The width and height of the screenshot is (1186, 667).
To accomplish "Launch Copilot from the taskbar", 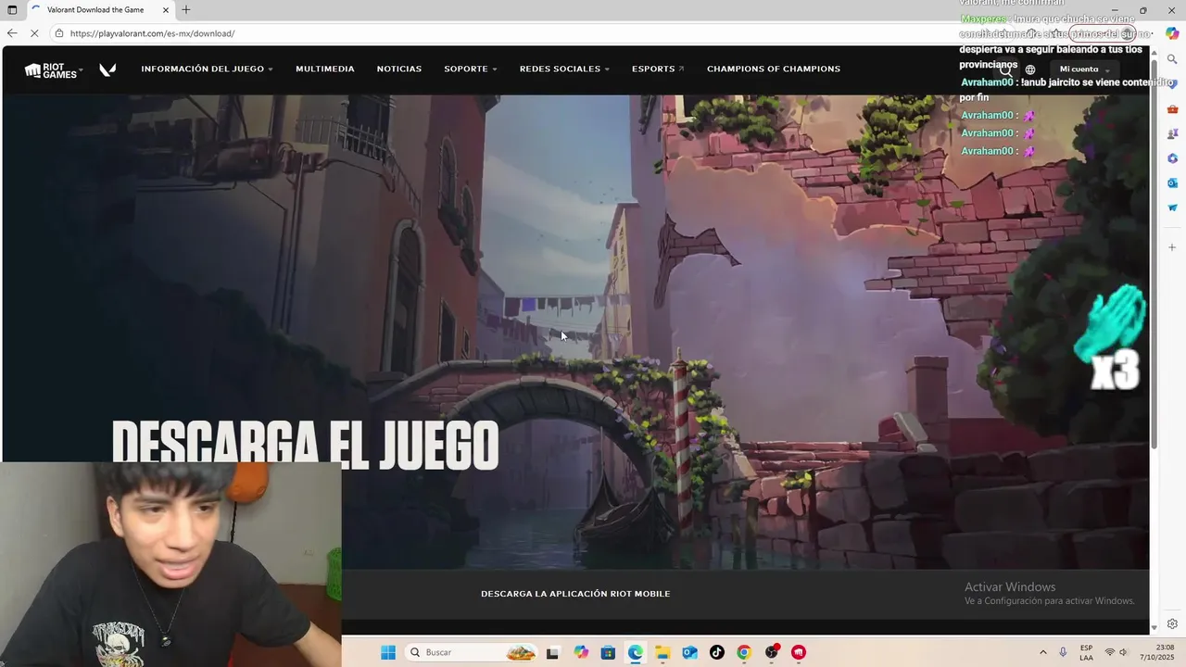I will pyautogui.click(x=581, y=652).
